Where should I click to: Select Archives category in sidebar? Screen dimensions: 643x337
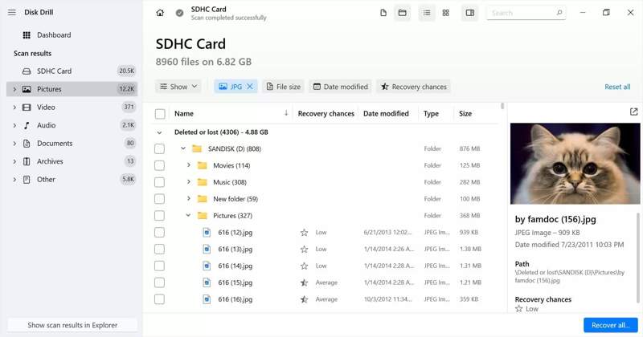72,161
